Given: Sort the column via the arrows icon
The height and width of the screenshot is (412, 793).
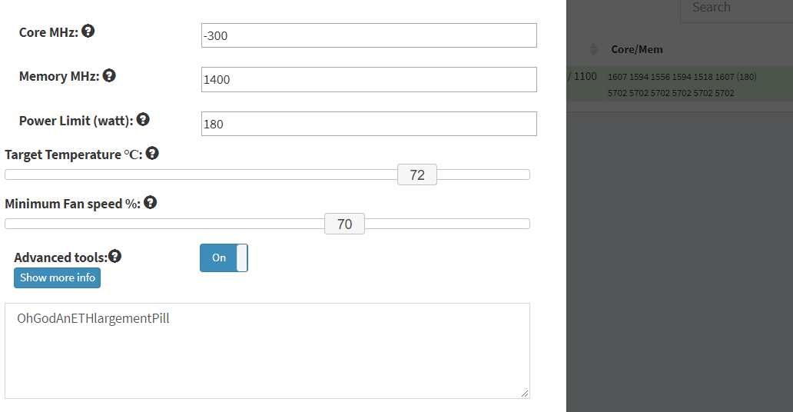Looking at the screenshot, I should (x=594, y=49).
